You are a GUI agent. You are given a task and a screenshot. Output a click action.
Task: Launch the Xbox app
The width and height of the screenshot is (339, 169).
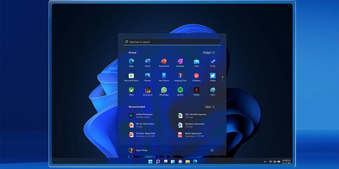coord(131,91)
